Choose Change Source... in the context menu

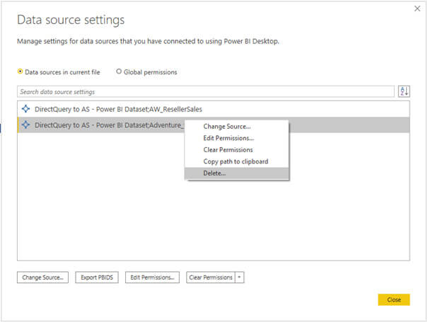coord(236,127)
